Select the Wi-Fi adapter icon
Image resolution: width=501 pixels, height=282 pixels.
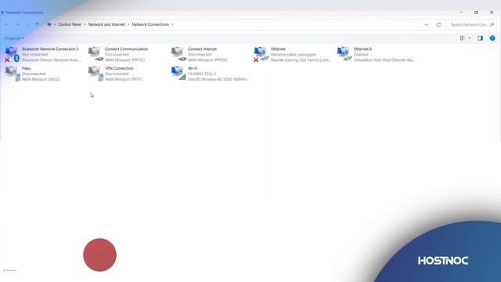178,74
